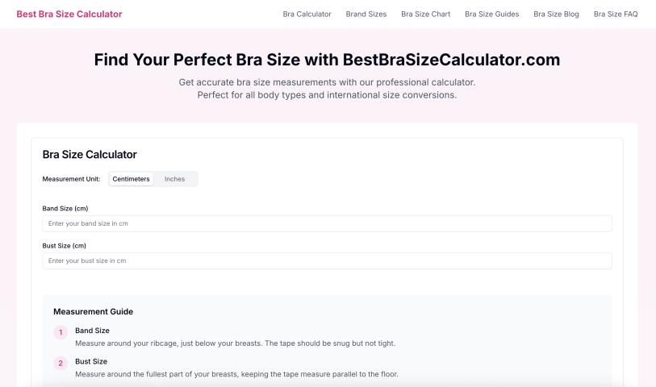Click the number 1 step badge
The width and height of the screenshot is (656, 387).
[x=61, y=332]
